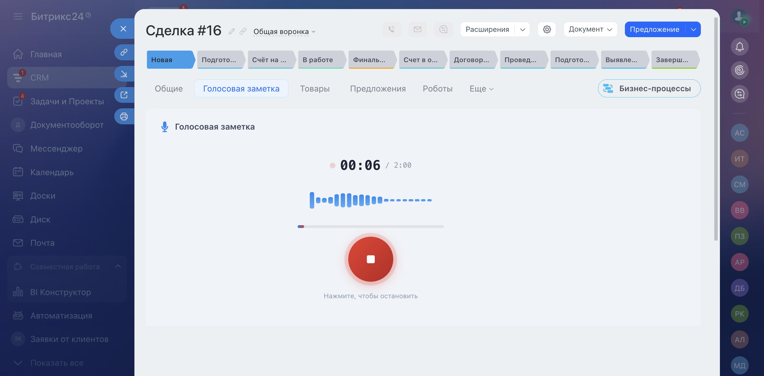Open the Общая воронка funnel selector
The image size is (764, 376).
point(284,32)
